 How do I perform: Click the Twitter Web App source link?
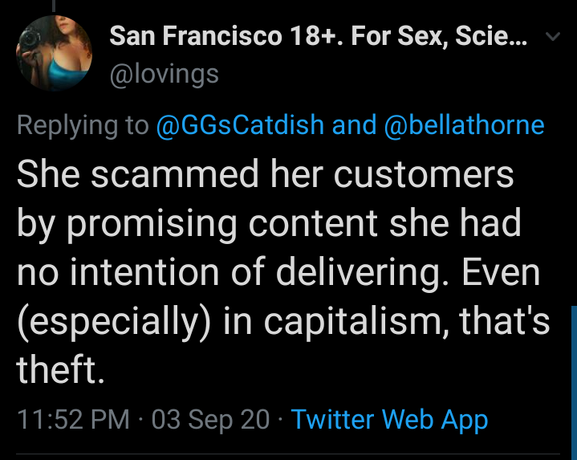(x=389, y=419)
